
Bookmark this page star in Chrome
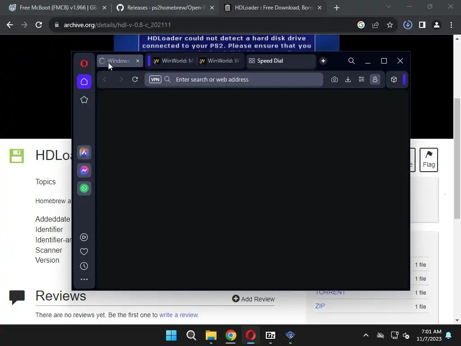[390, 25]
